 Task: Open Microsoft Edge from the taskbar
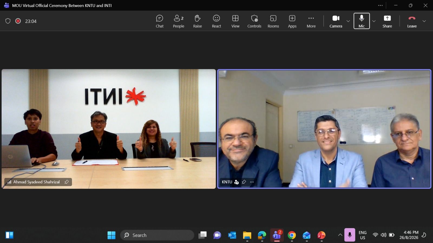pyautogui.click(x=262, y=235)
